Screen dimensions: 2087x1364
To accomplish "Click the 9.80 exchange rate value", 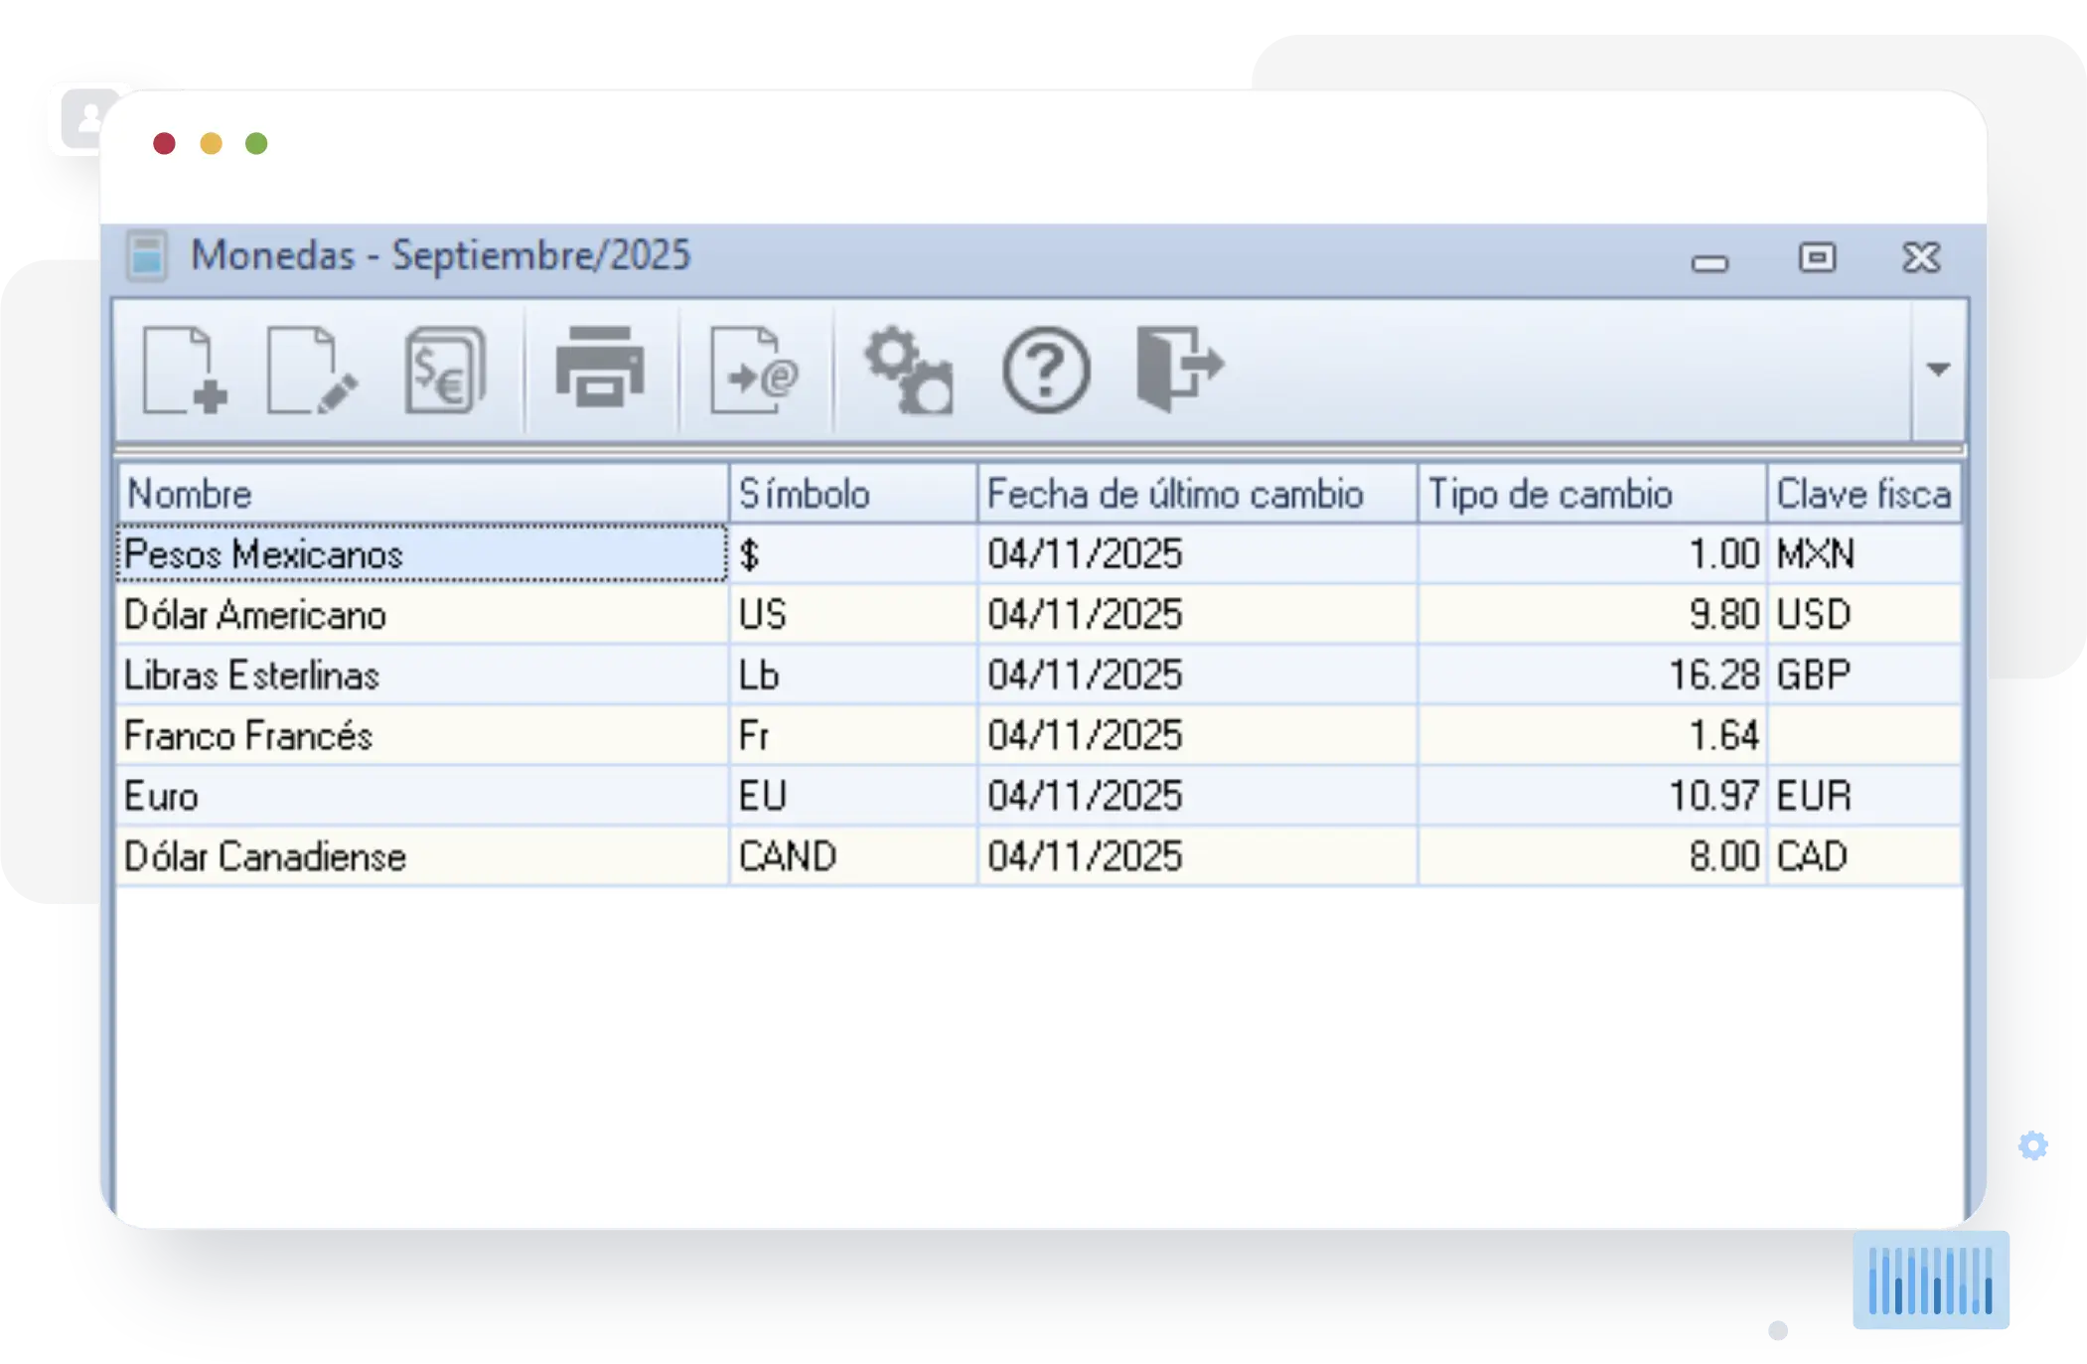I will coord(1723,614).
